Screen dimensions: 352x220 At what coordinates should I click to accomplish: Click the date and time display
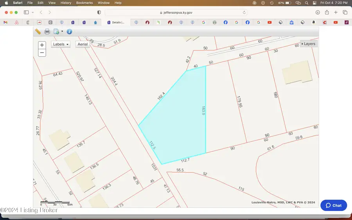(x=334, y=3)
